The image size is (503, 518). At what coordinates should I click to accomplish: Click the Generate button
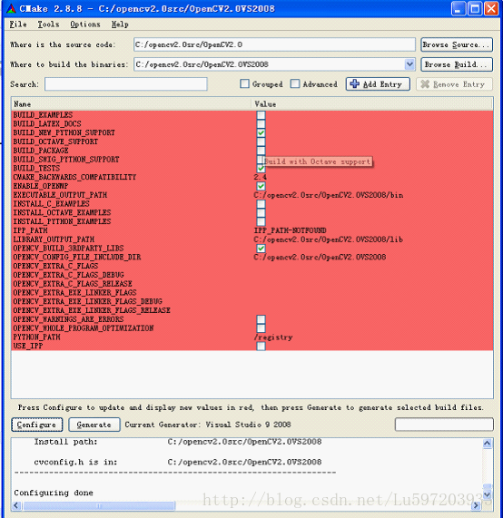point(94,425)
